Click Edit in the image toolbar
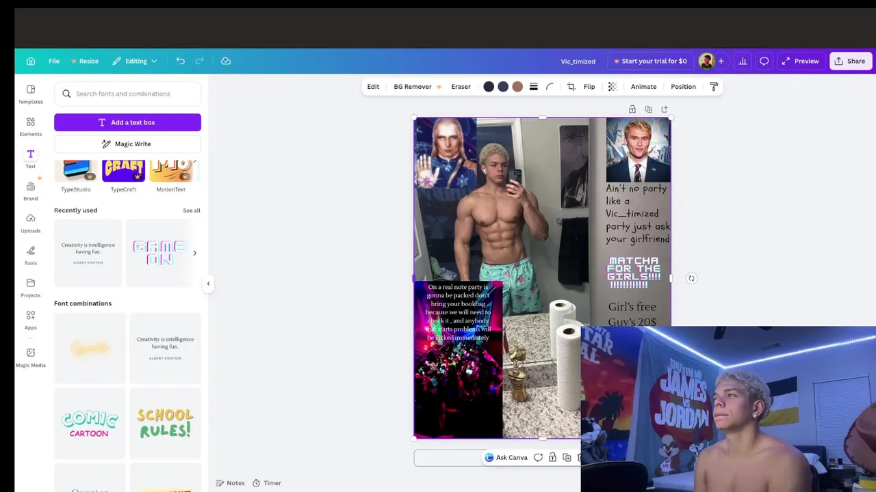Viewport: 876px width, 492px height. pos(373,87)
